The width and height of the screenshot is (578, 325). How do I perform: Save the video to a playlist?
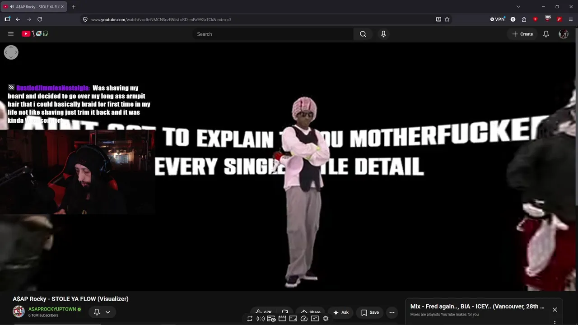(370, 312)
